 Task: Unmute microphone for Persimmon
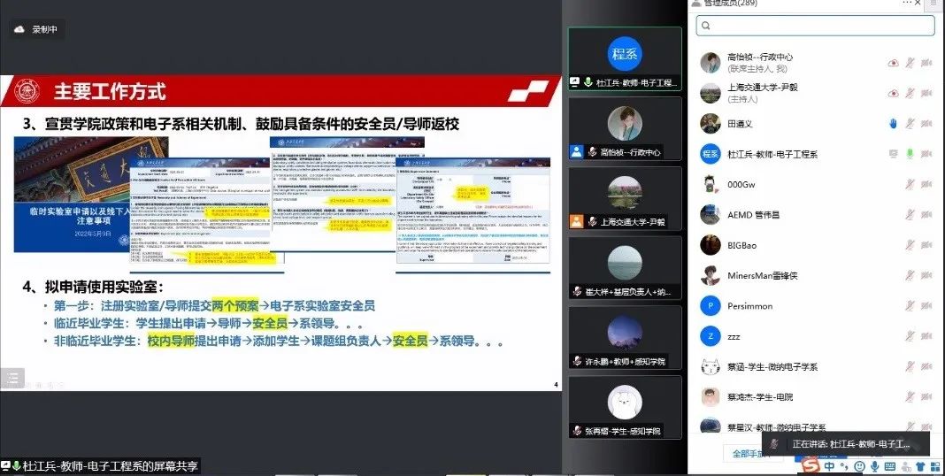click(910, 305)
